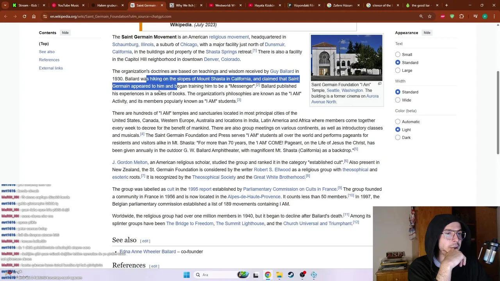Viewport: 500px width, 281px height.
Task: Open the Edna Anne Wheeler Ballard link
Action: (x=148, y=252)
